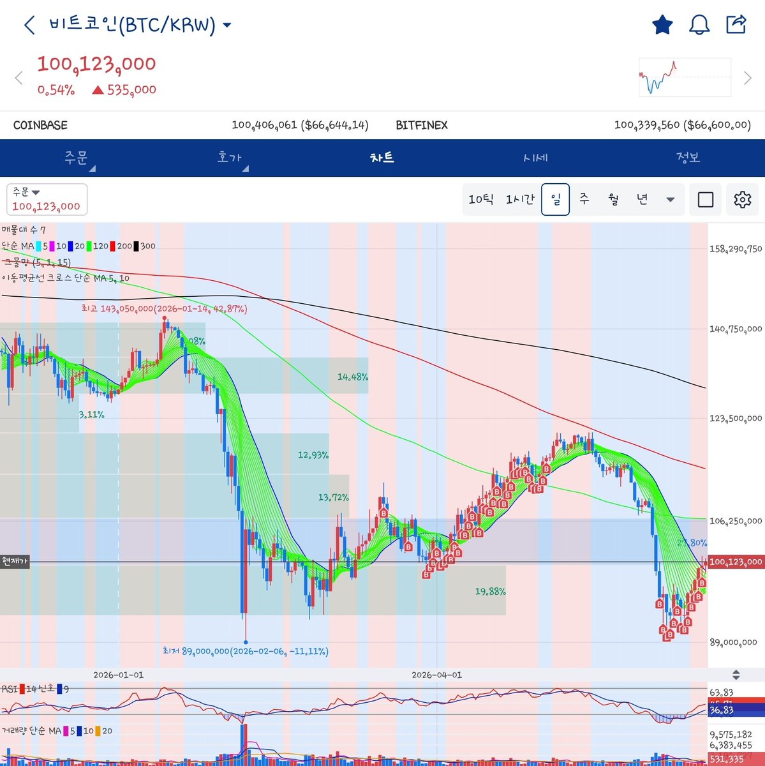Click the 9,575,182 volume axis value
This screenshot has width=765, height=766.
[731, 735]
